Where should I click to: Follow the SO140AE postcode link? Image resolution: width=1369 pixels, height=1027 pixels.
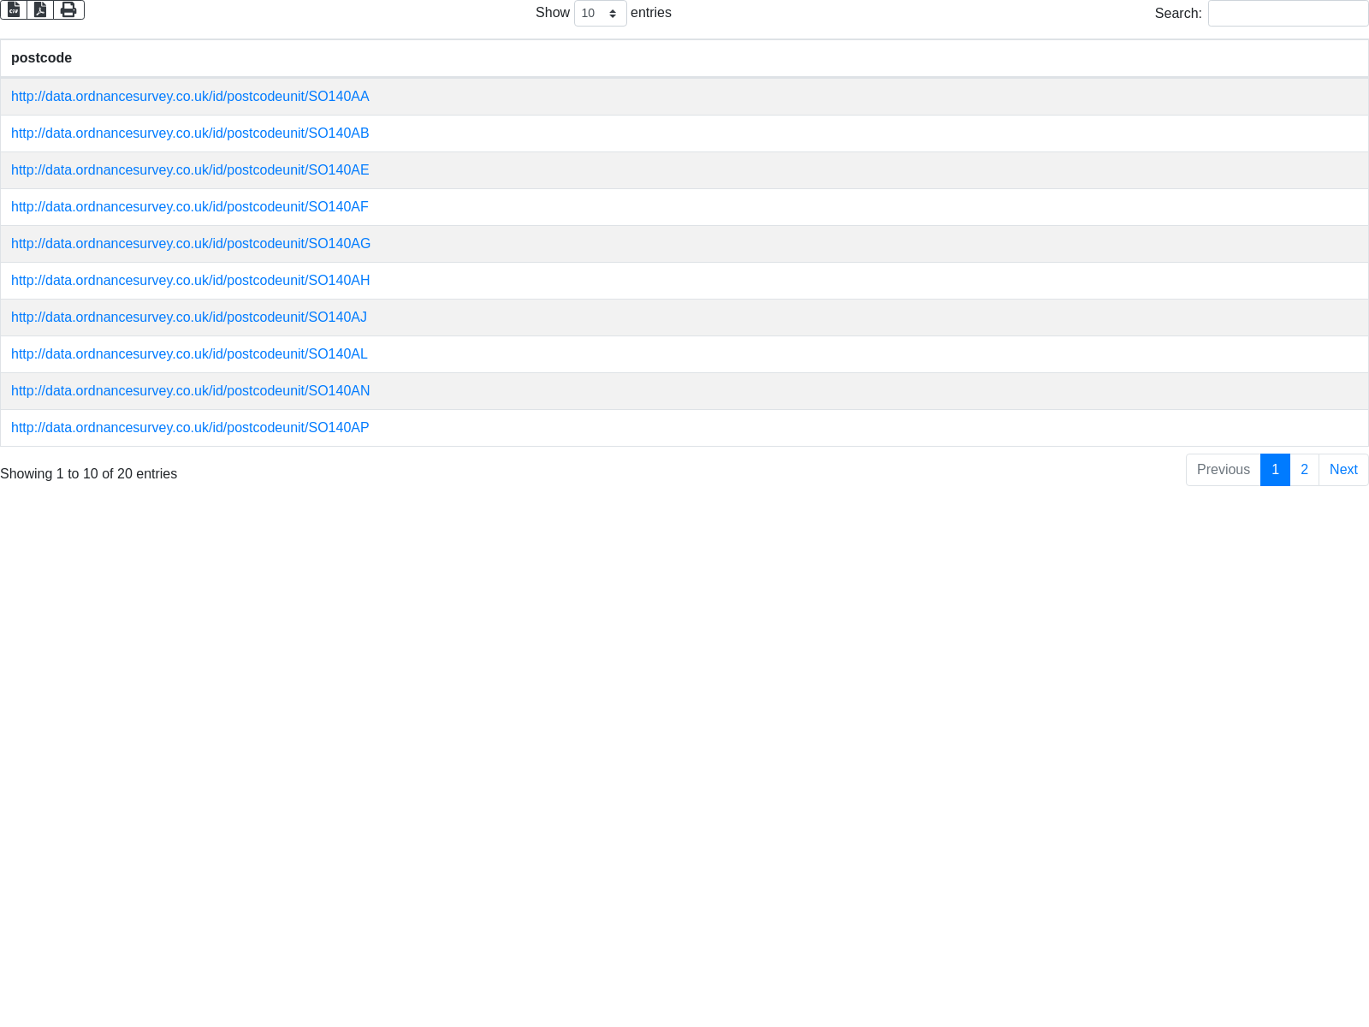point(190,170)
